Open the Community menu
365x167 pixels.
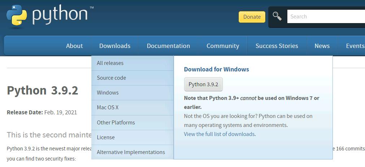[x=223, y=46]
